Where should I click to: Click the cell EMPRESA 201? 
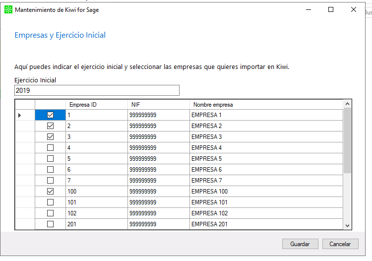[266, 224]
